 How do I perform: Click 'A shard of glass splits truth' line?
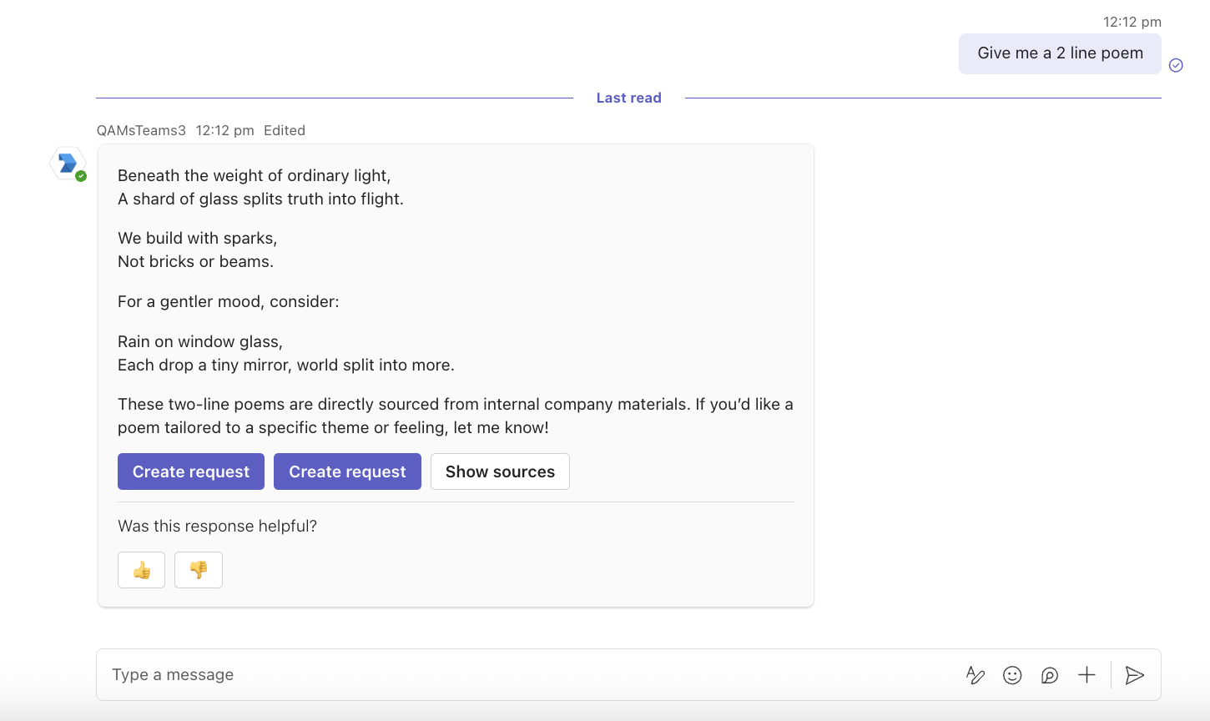coord(260,199)
